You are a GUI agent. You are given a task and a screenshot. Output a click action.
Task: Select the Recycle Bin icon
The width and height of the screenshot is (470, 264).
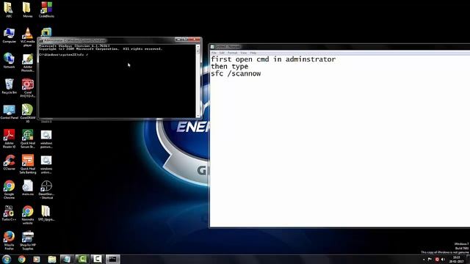point(9,87)
